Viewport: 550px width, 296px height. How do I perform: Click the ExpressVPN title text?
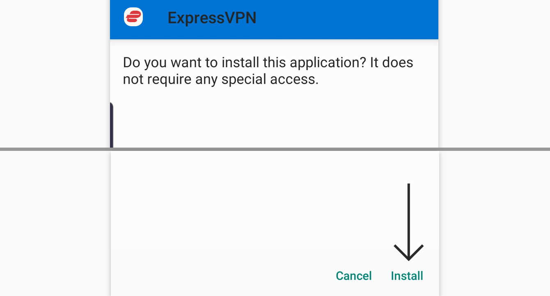pos(212,18)
